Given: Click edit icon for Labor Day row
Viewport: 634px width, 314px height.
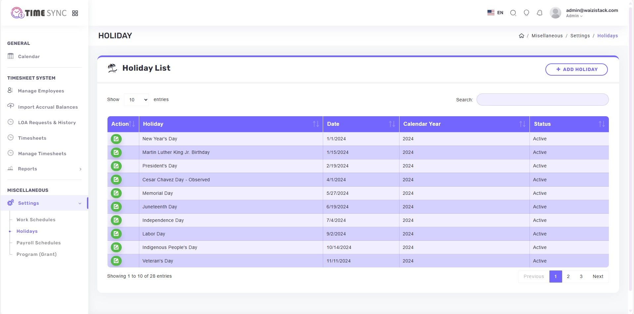Looking at the screenshot, I should click(116, 234).
